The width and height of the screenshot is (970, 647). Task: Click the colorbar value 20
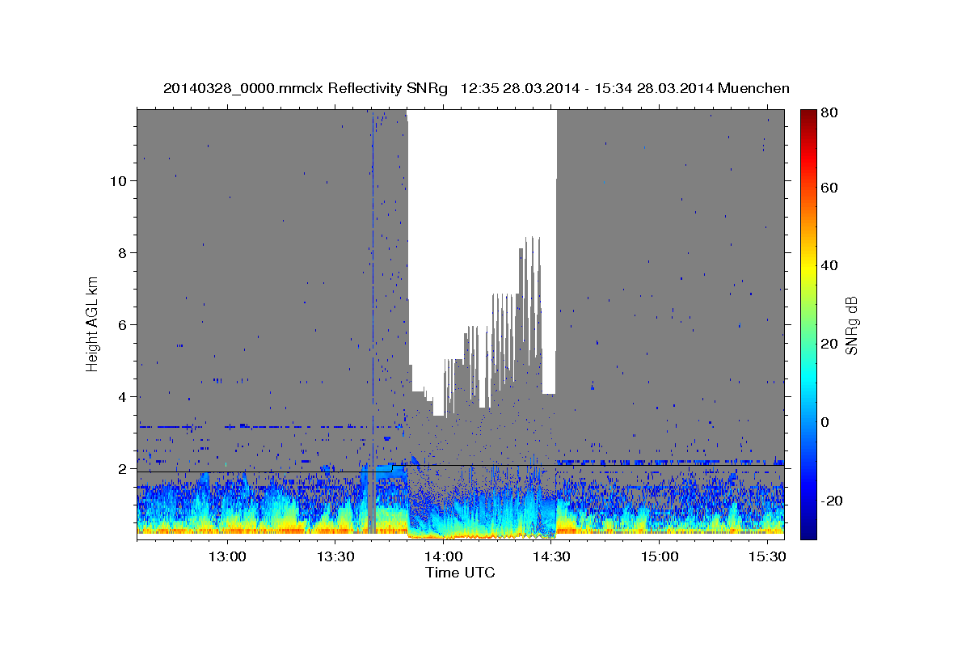829,344
